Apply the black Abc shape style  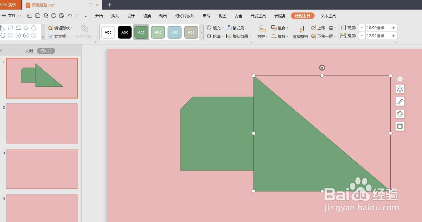125,32
